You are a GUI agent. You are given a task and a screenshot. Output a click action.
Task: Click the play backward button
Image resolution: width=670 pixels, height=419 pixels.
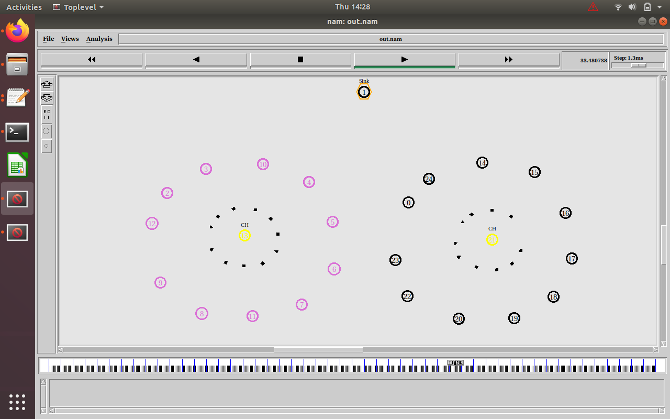(x=196, y=60)
